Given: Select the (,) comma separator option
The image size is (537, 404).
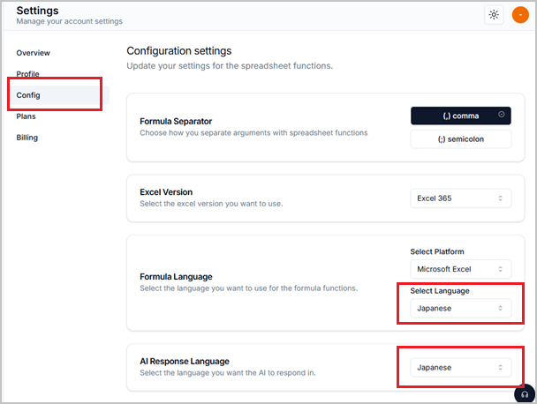Looking at the screenshot, I should pos(461,116).
